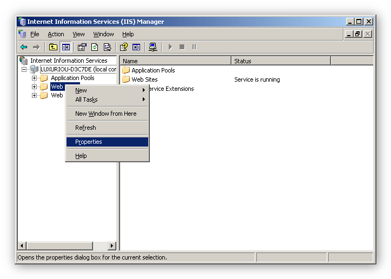Viewport: 391px width, 279px height.
Task: Pause the item with the pause button
Action: [x=194, y=47]
